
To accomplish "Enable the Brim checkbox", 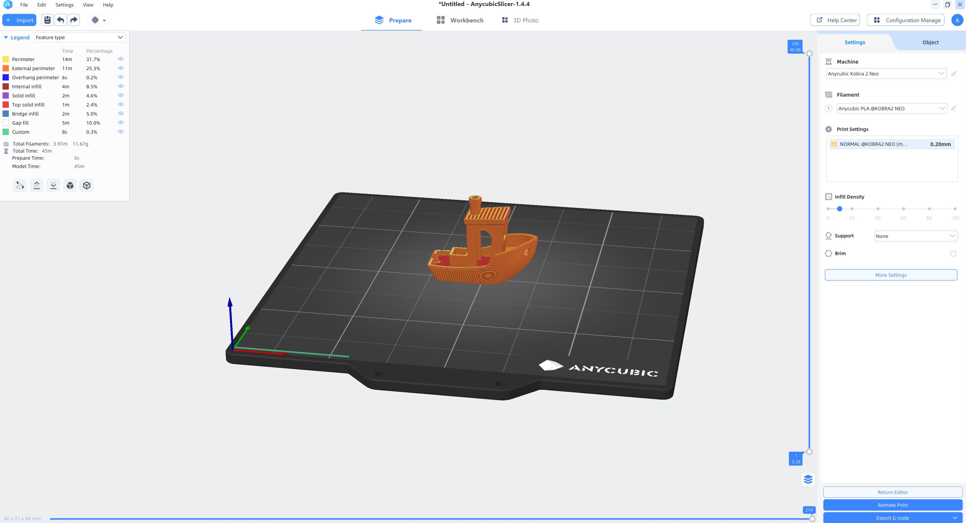I will tap(953, 253).
